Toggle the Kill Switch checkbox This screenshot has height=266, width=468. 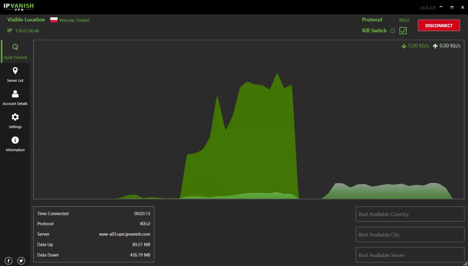[x=403, y=31]
